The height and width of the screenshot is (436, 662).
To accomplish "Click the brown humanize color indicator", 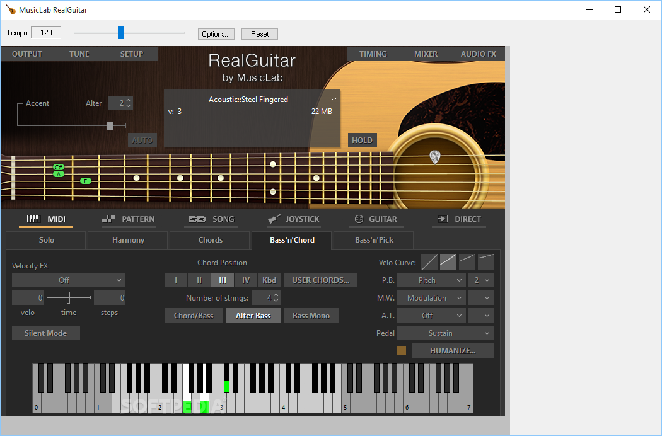I will (x=402, y=350).
